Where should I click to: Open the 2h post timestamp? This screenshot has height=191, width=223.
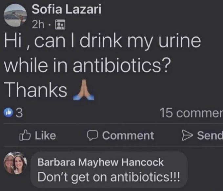(38, 25)
